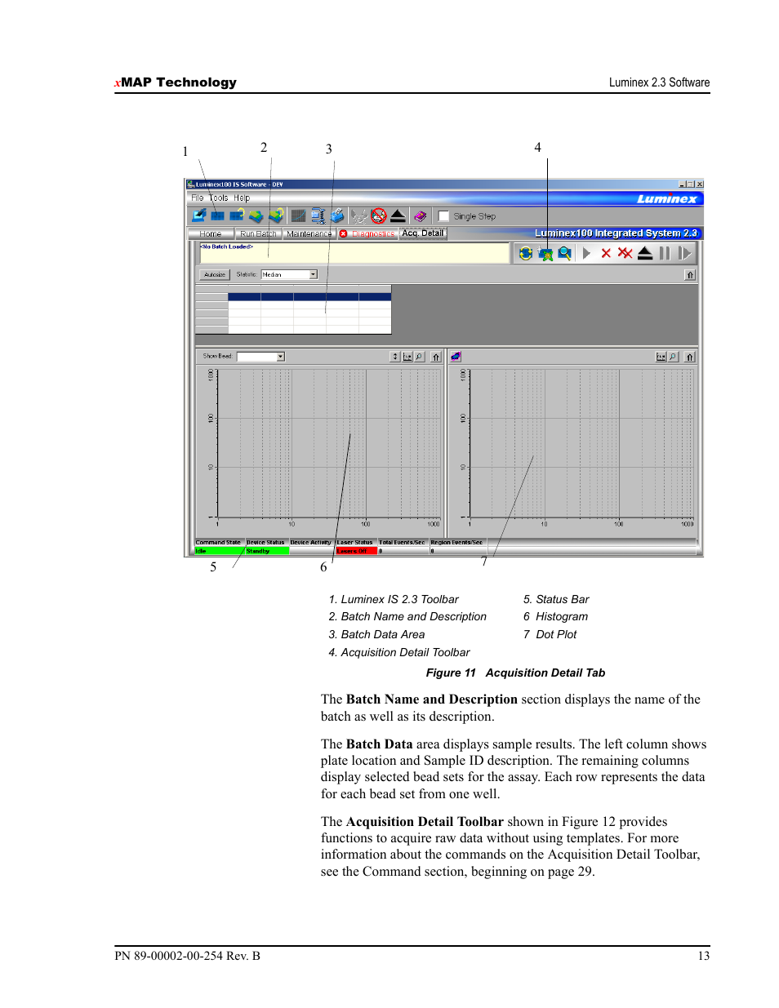779x1008 pixels.
Task: Click the dark blue header row of the batch data table
Action: click(309, 297)
